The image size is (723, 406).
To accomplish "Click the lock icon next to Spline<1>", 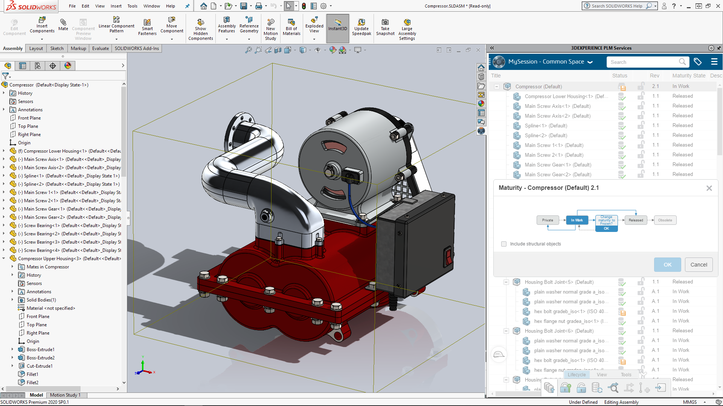I will click(641, 126).
